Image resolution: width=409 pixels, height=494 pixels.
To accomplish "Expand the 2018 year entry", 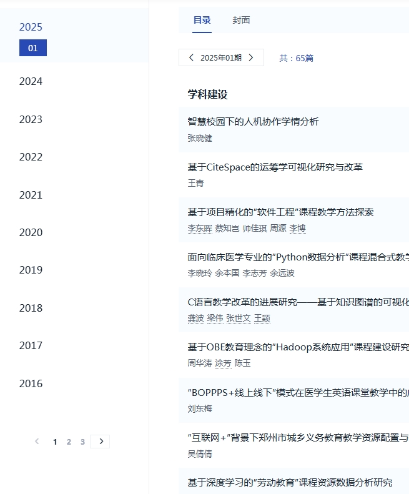I will 31,308.
